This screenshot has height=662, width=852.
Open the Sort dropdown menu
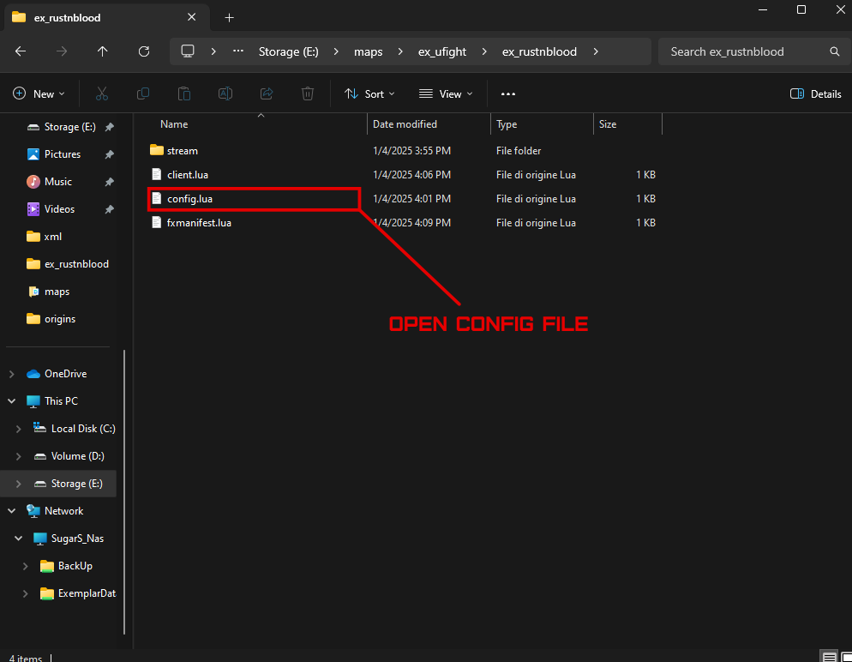tap(369, 94)
